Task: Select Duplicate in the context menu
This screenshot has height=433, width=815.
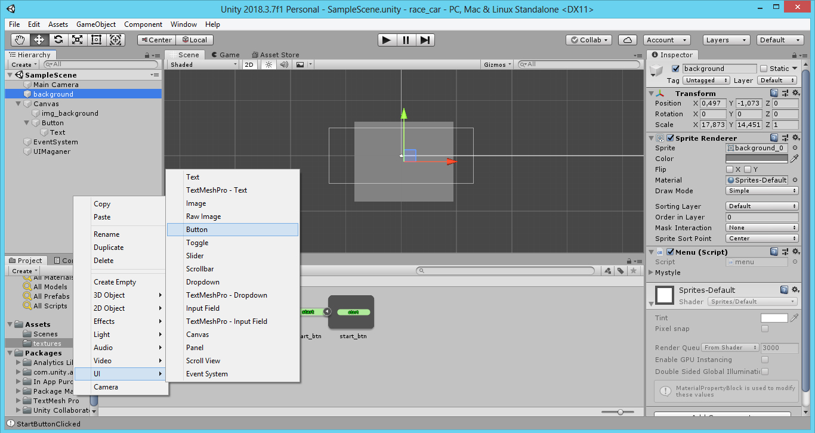Action: click(120, 248)
